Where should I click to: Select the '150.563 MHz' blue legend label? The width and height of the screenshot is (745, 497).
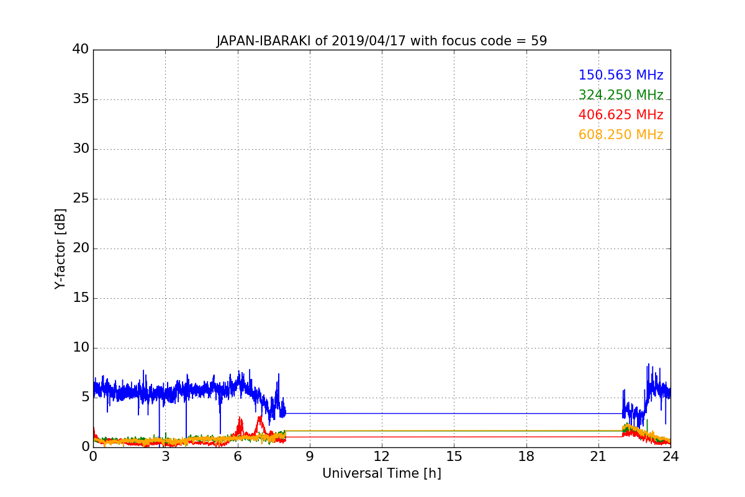[621, 75]
